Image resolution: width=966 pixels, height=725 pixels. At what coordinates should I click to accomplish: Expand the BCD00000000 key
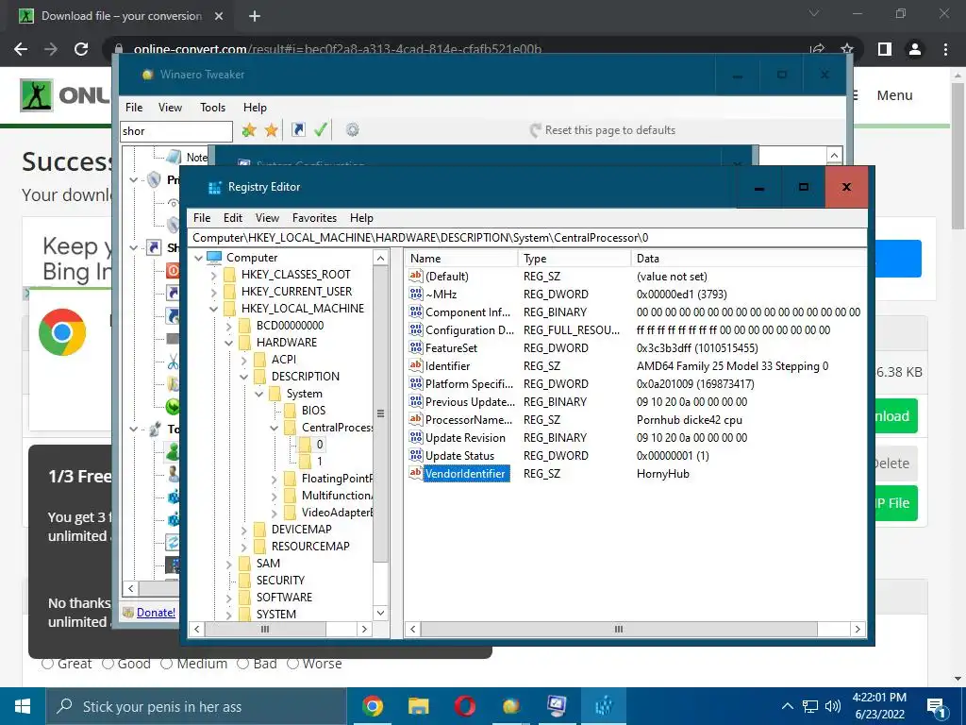(x=228, y=326)
